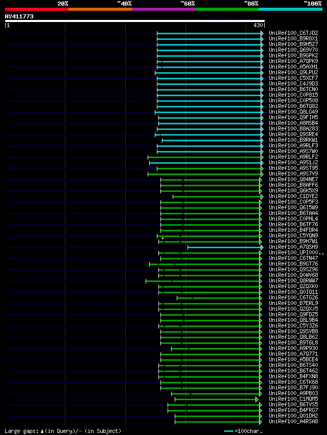Click UniRef100_C0PHL4 label

click(293, 219)
